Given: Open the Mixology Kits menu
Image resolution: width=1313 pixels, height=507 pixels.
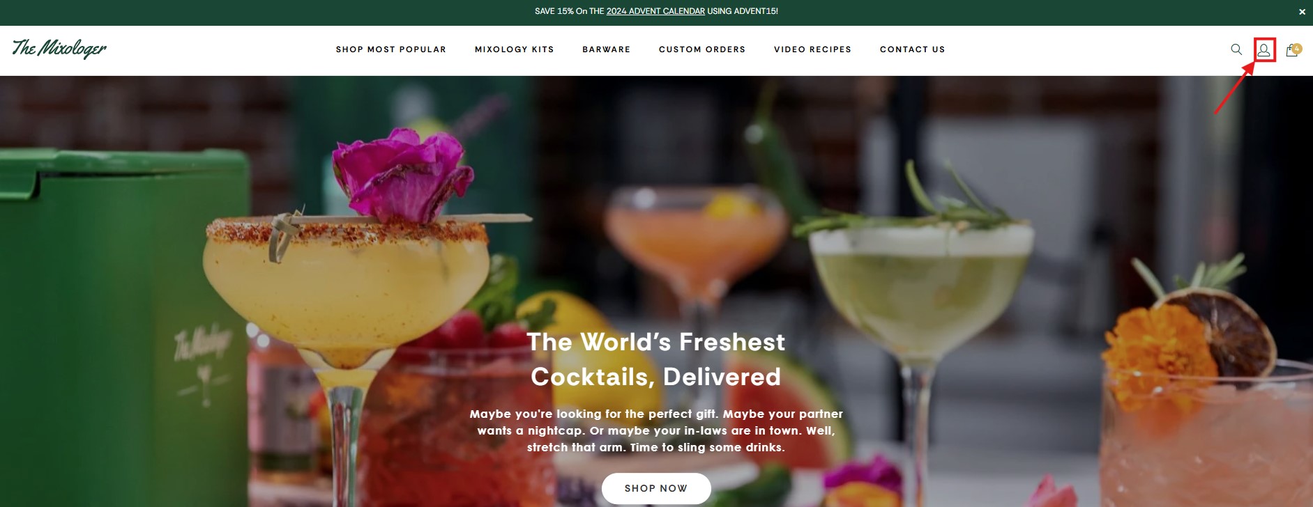Looking at the screenshot, I should [x=514, y=49].
